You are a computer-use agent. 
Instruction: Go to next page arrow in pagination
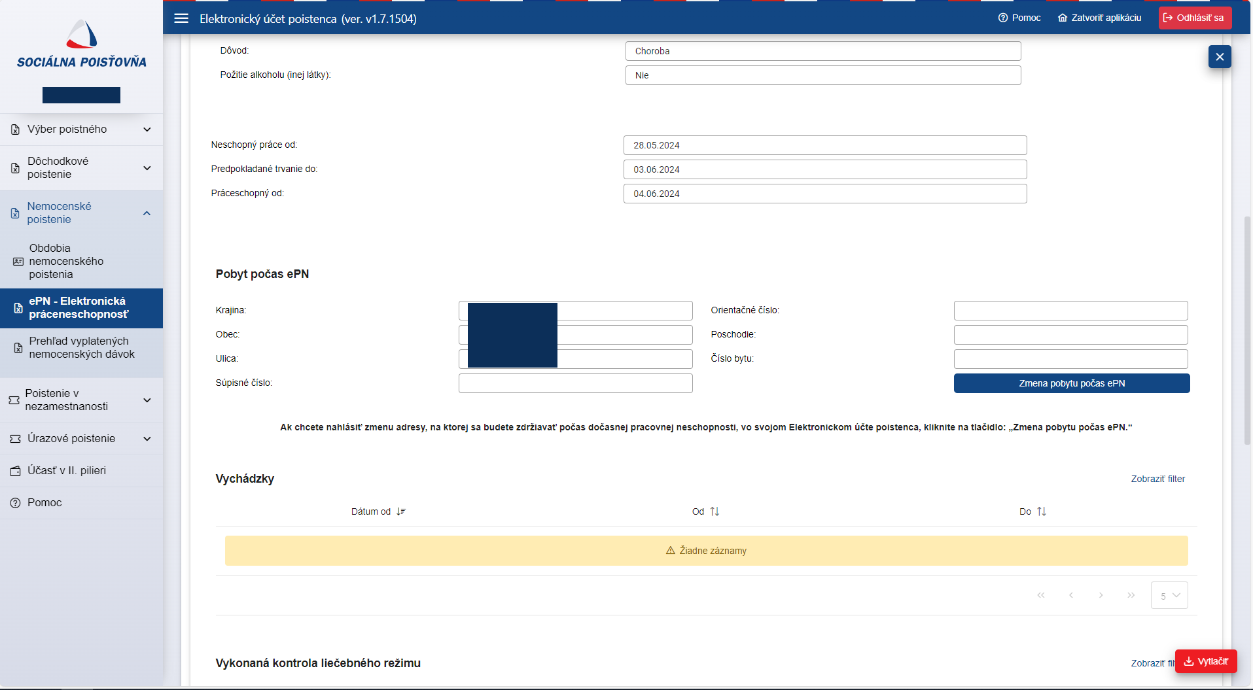[1101, 595]
